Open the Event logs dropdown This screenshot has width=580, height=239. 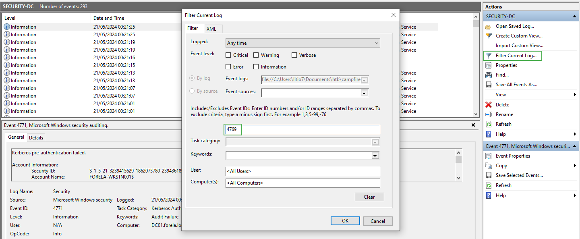(x=365, y=80)
